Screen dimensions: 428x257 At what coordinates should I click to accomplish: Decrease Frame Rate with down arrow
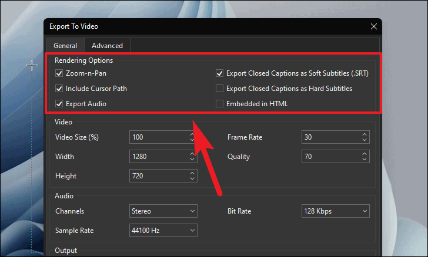(x=365, y=140)
